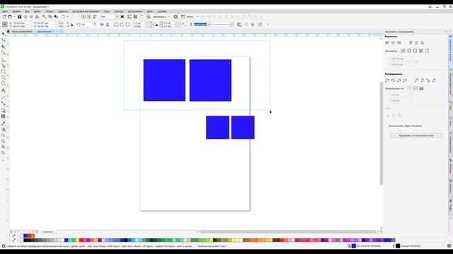Select the large blue square on the left
453x254 pixels.
(164, 80)
